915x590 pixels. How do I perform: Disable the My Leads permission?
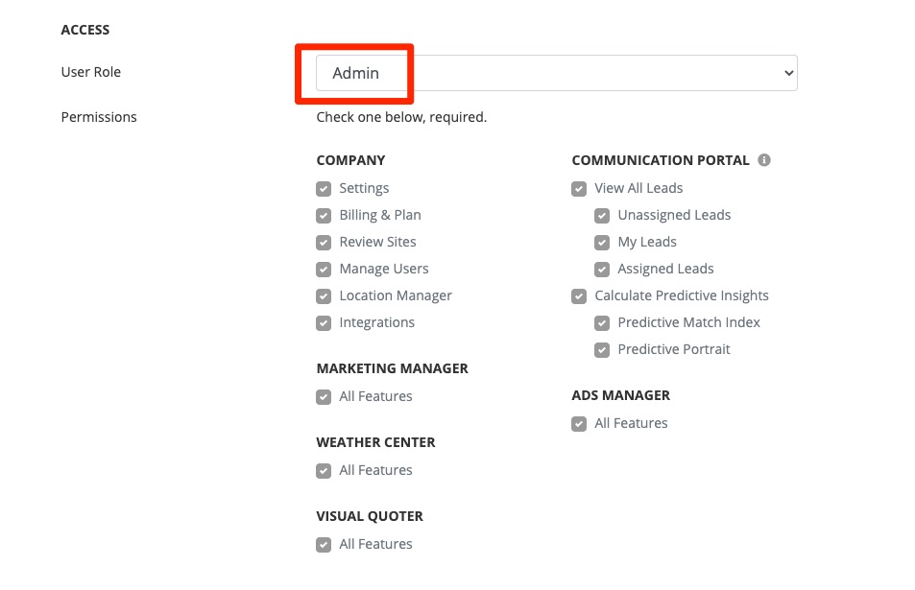(x=602, y=243)
